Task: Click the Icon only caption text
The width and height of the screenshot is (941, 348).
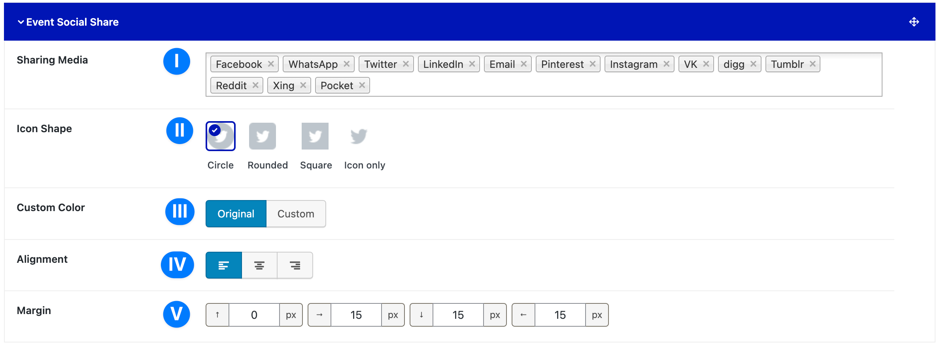Action: [365, 165]
